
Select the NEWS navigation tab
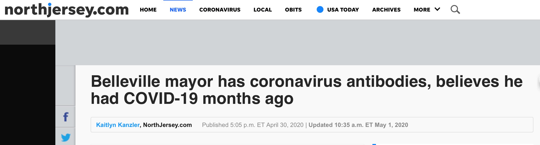(178, 10)
